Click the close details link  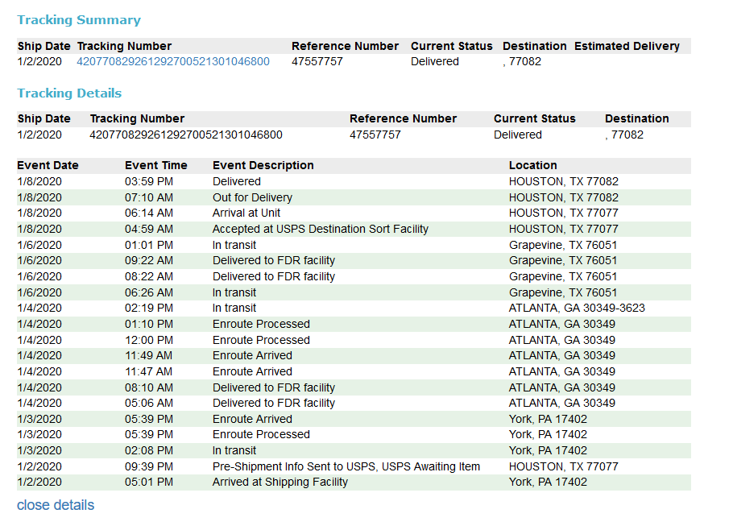point(56,505)
